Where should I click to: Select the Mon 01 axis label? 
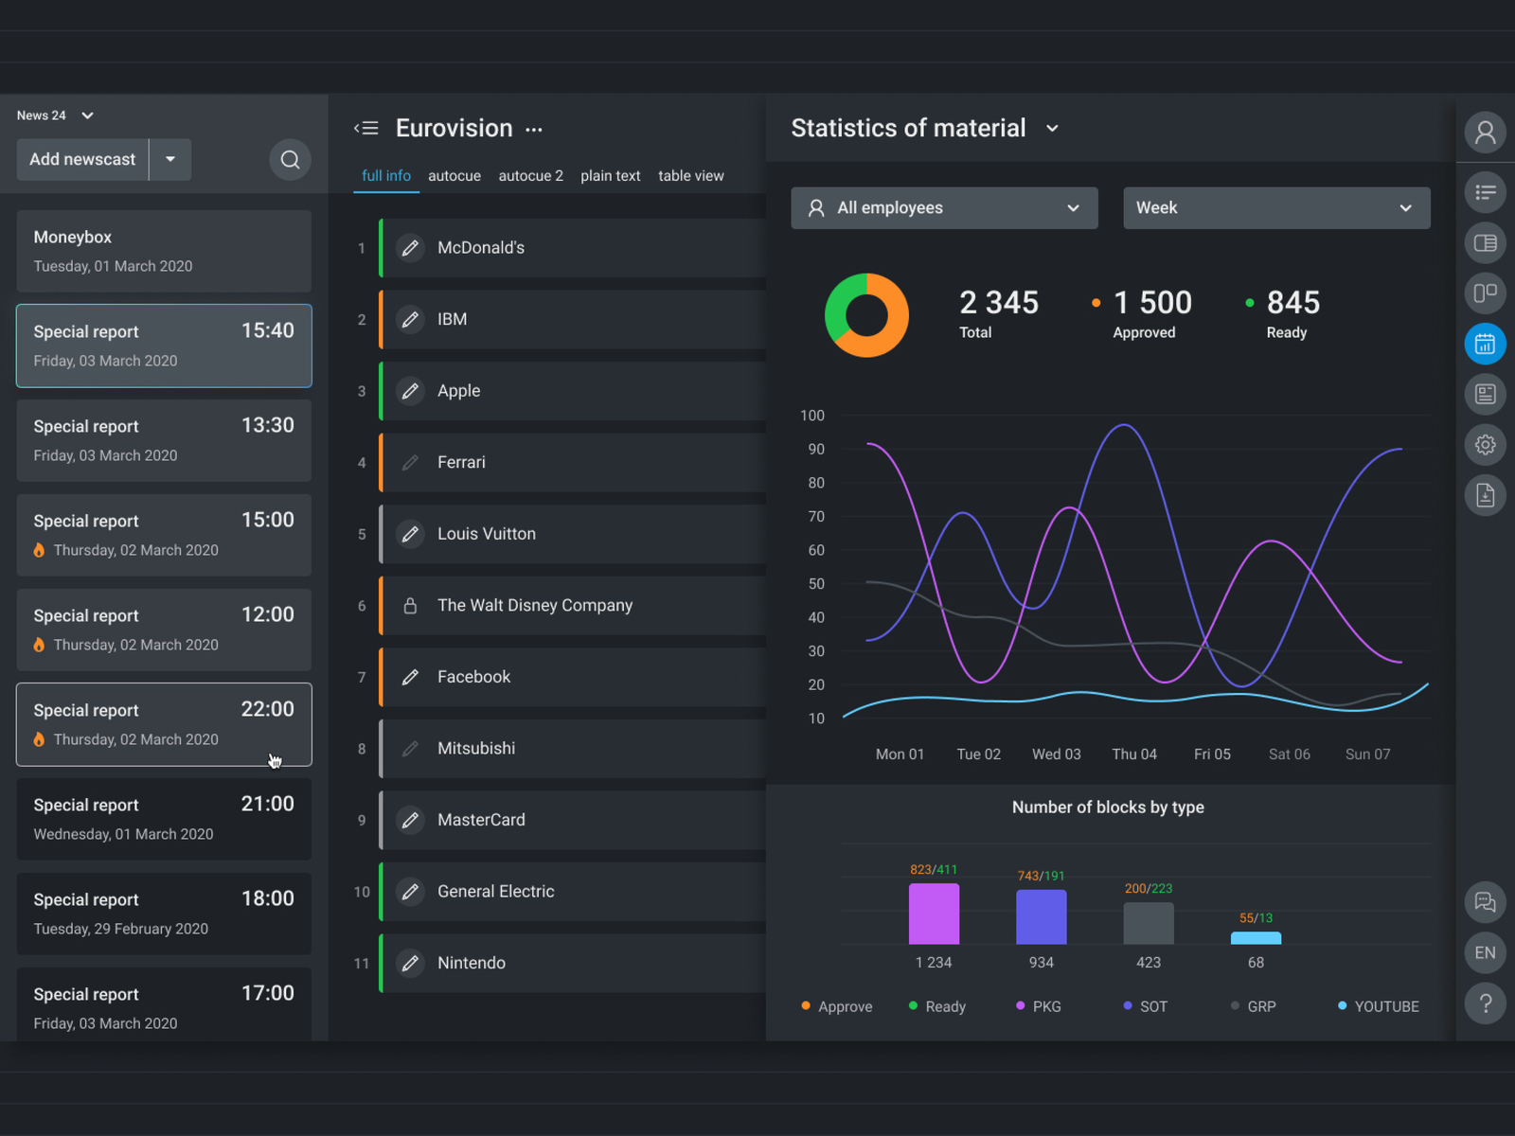pyautogui.click(x=900, y=754)
